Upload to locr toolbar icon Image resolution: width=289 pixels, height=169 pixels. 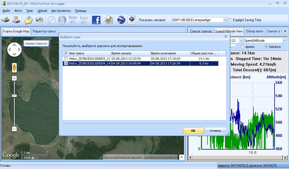click(84, 20)
